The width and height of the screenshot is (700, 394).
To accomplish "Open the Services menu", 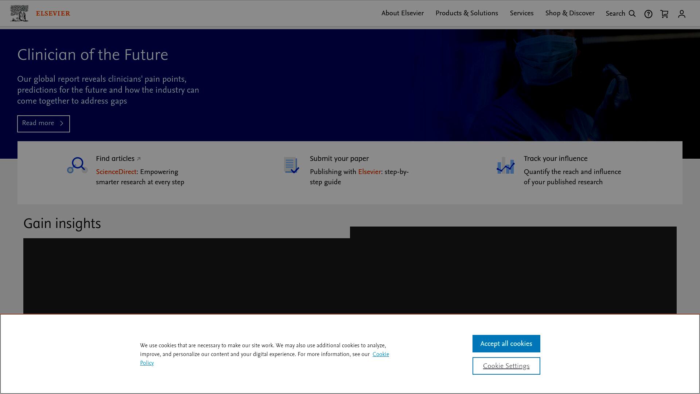I will 521,13.
